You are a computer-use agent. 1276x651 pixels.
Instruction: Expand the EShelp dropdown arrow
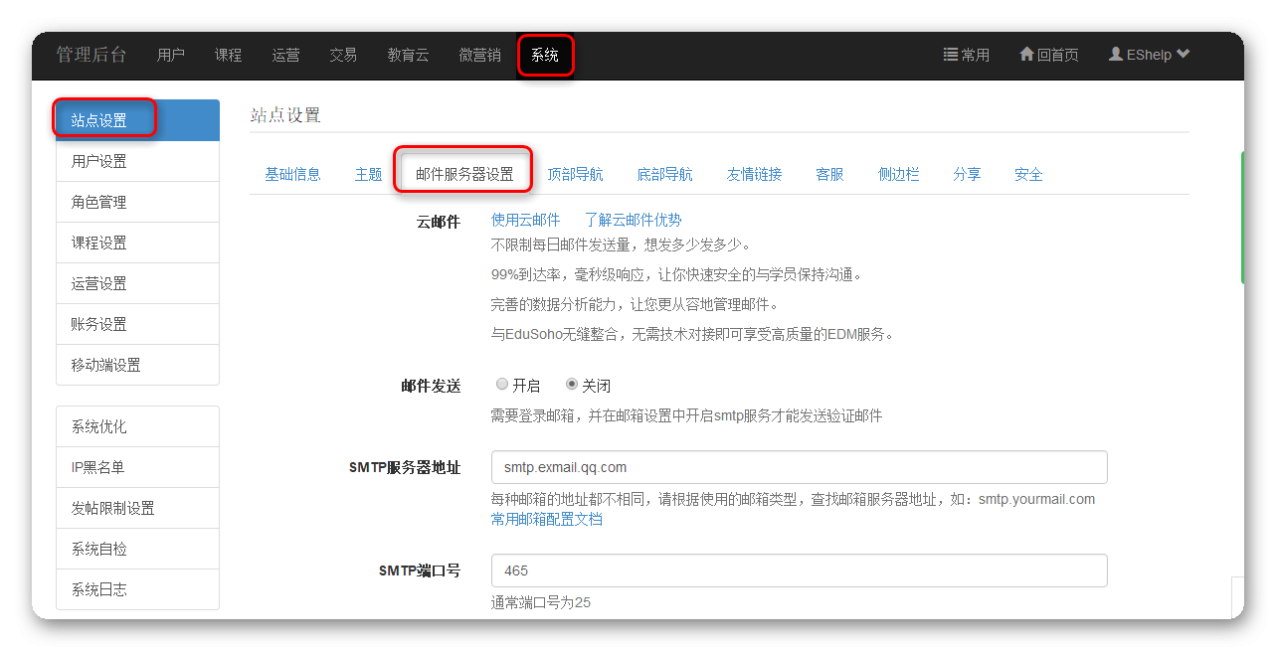(x=1183, y=55)
